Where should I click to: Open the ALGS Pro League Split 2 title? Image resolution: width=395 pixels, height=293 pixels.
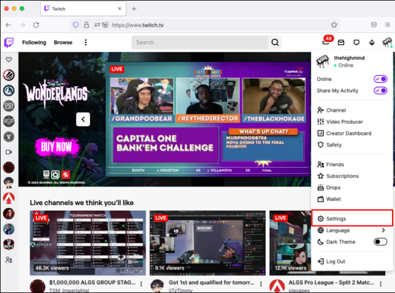(331, 283)
